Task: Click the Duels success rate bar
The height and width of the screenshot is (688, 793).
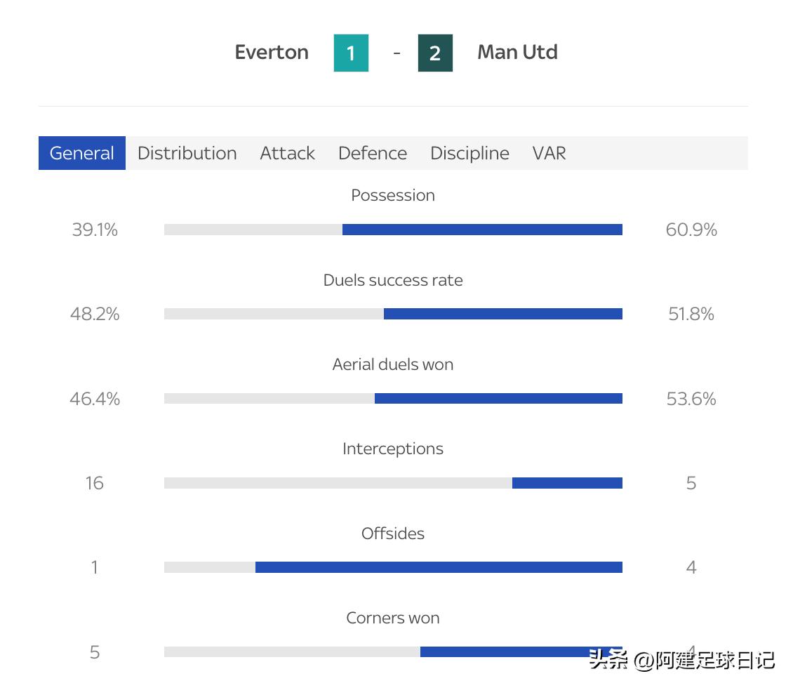Action: tap(393, 314)
